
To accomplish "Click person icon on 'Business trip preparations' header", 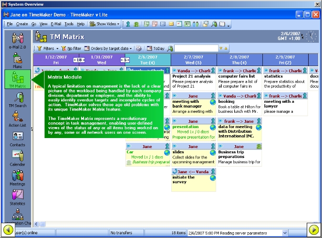I will coord(259,146).
